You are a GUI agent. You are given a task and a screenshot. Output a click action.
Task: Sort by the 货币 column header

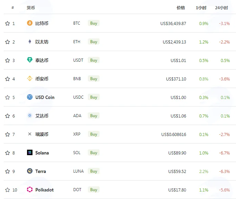coord(31,8)
